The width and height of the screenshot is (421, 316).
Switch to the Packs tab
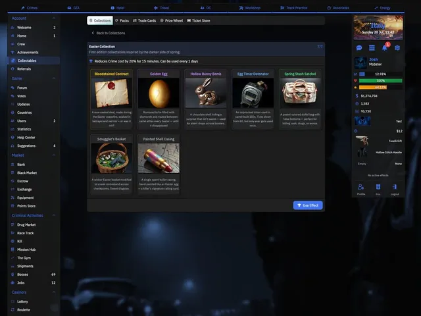pos(122,20)
